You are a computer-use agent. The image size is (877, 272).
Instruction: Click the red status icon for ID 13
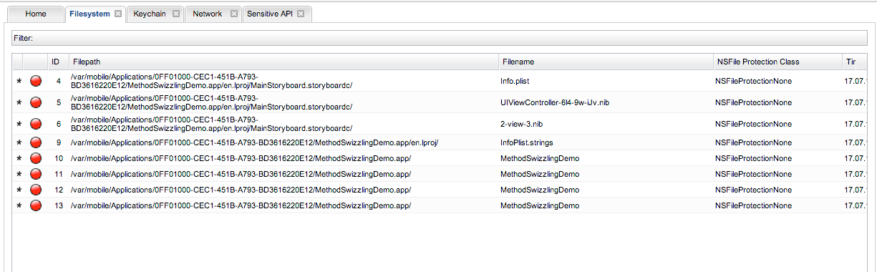tap(36, 205)
